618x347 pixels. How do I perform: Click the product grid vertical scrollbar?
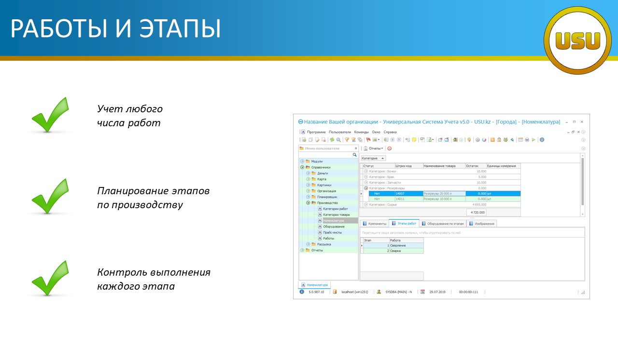pyautogui.click(x=582, y=185)
